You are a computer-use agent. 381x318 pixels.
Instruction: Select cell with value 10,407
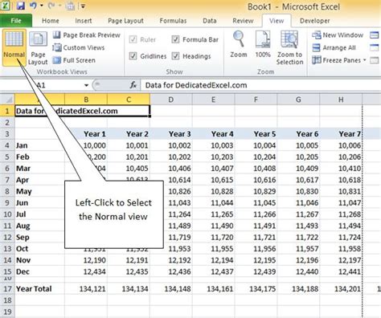coord(214,169)
